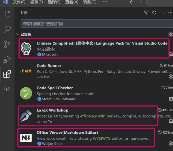Screen dimensions: 173x151
Task: Clear extensions search results icon
Action: click(162, 13)
